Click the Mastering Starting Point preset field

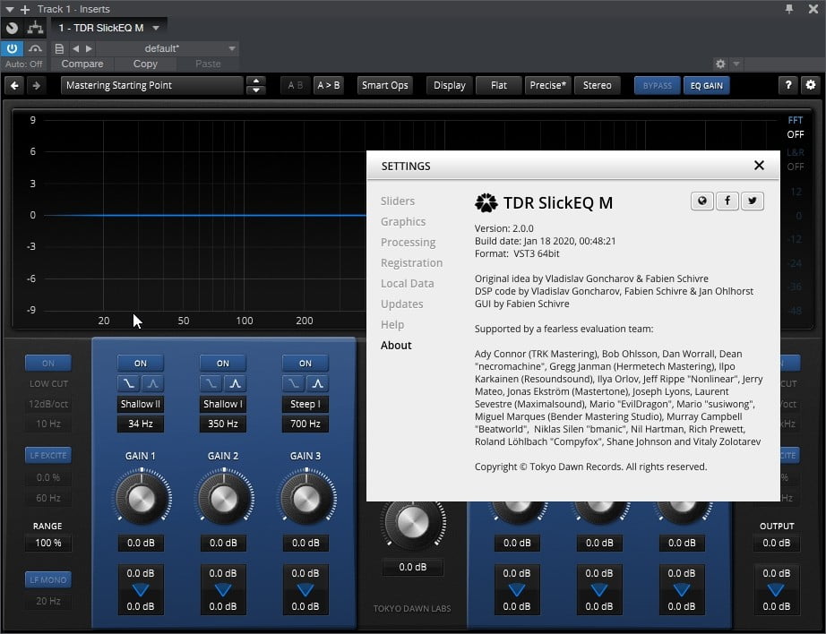152,85
